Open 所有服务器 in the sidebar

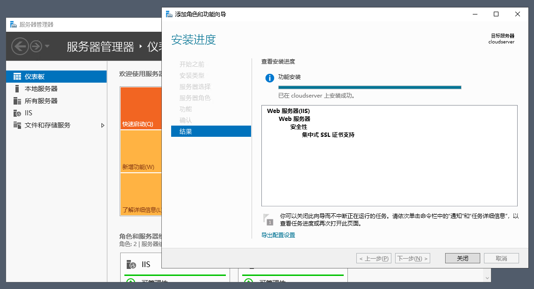[57, 101]
